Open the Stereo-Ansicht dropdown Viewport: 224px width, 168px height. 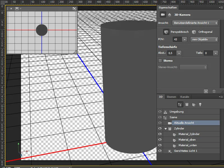(x=193, y=67)
